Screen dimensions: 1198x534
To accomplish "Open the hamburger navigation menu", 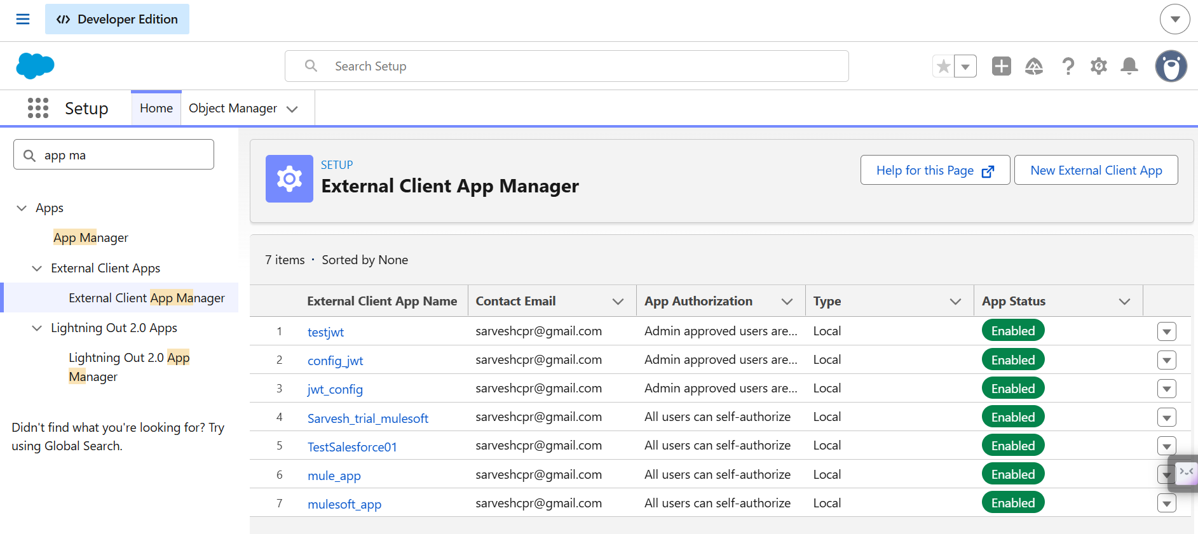I will click(x=23, y=19).
